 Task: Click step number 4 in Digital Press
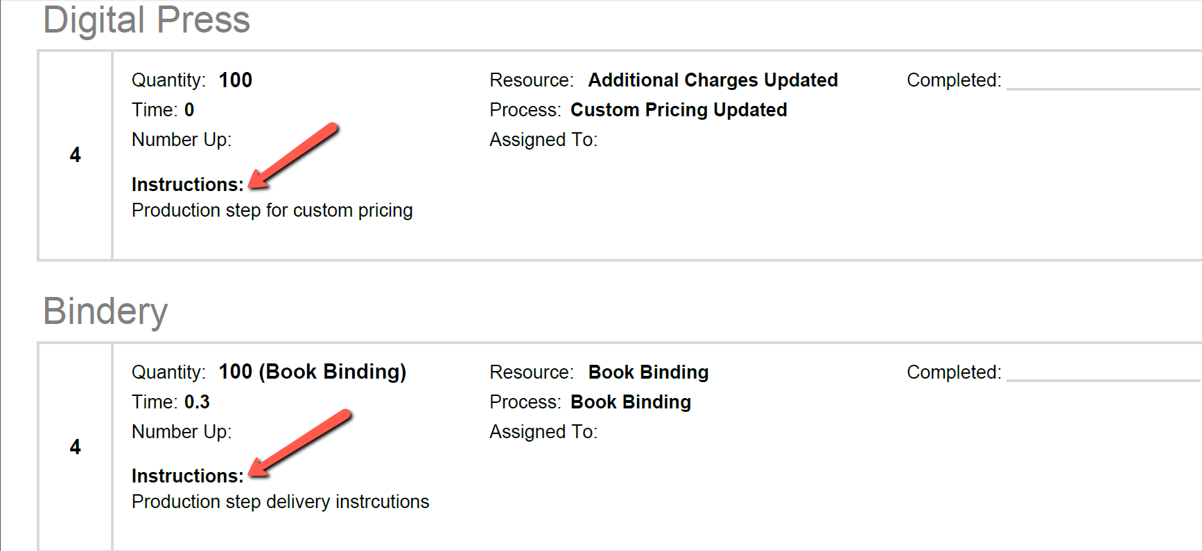point(76,155)
